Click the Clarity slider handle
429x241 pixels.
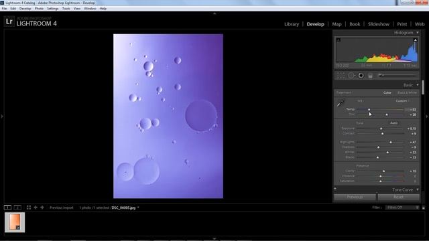tap(384, 171)
